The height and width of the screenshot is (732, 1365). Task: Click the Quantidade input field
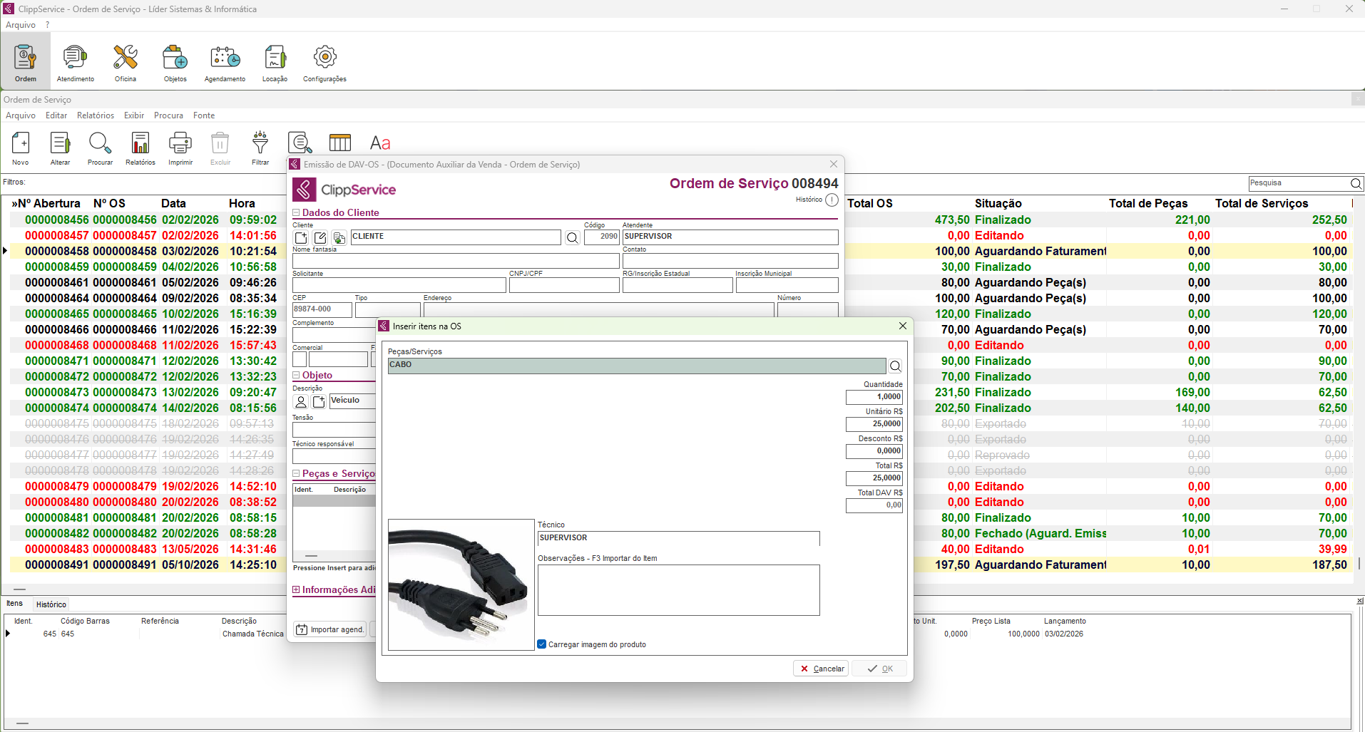point(874,397)
